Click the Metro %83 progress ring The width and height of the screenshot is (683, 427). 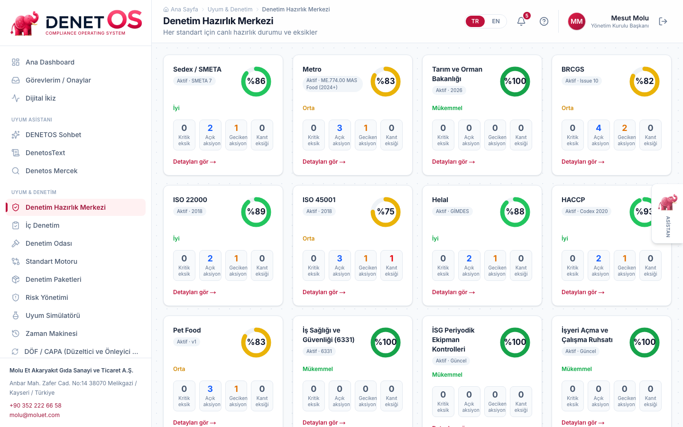click(x=386, y=81)
